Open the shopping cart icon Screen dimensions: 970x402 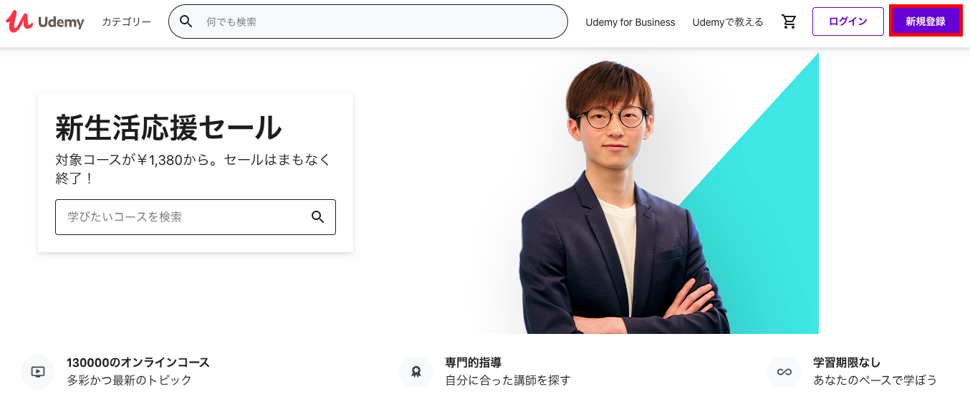[x=789, y=21]
